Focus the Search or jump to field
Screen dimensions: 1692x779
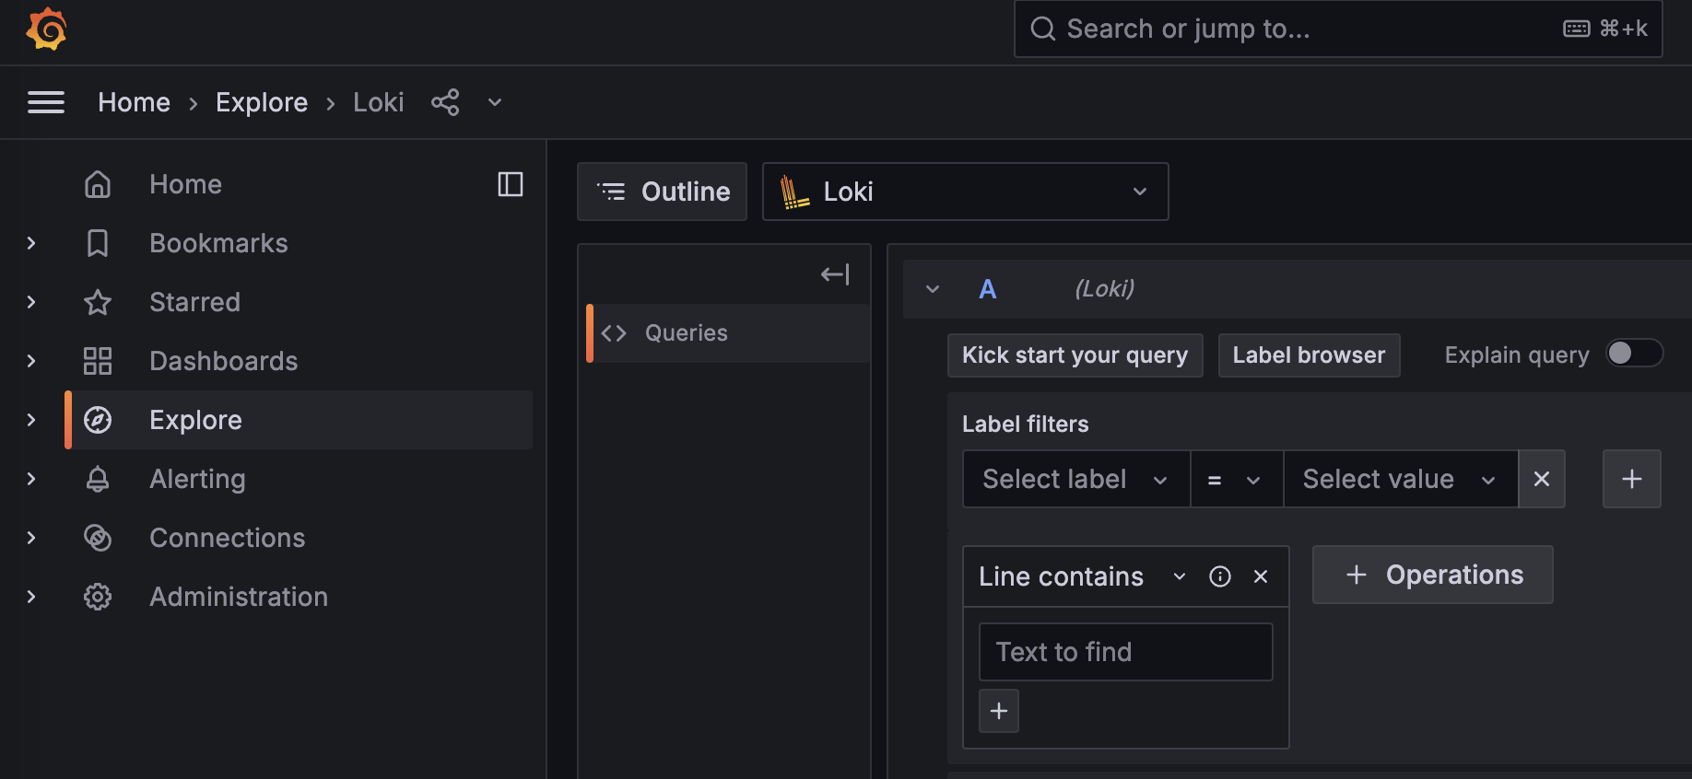[x=1338, y=29]
